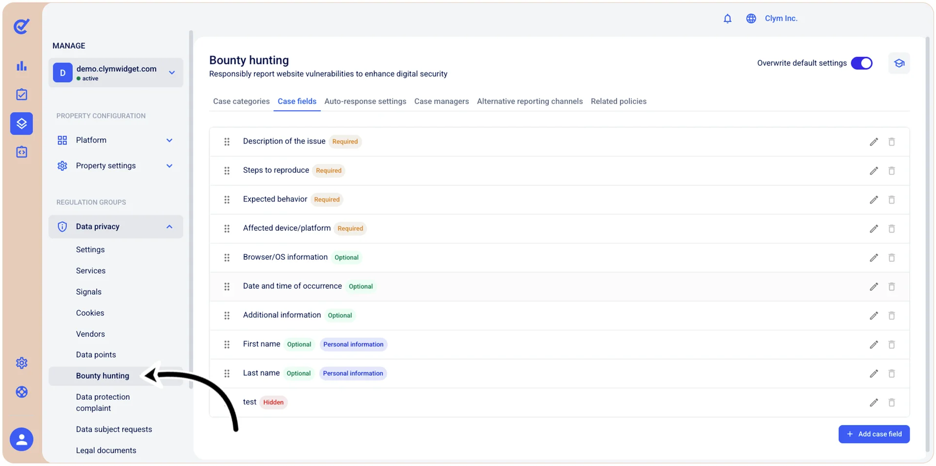Open the Auto-response settings tab

click(365, 101)
